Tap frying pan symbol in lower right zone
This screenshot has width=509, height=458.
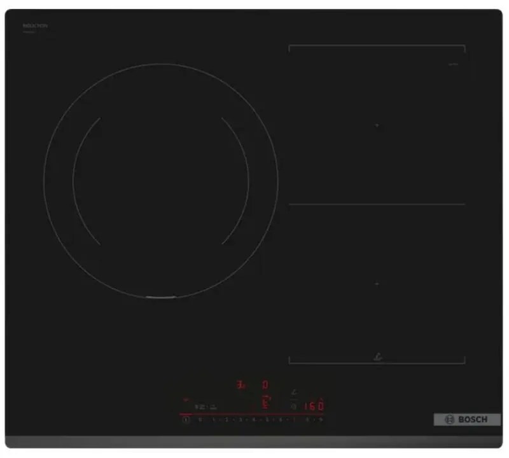(x=377, y=357)
